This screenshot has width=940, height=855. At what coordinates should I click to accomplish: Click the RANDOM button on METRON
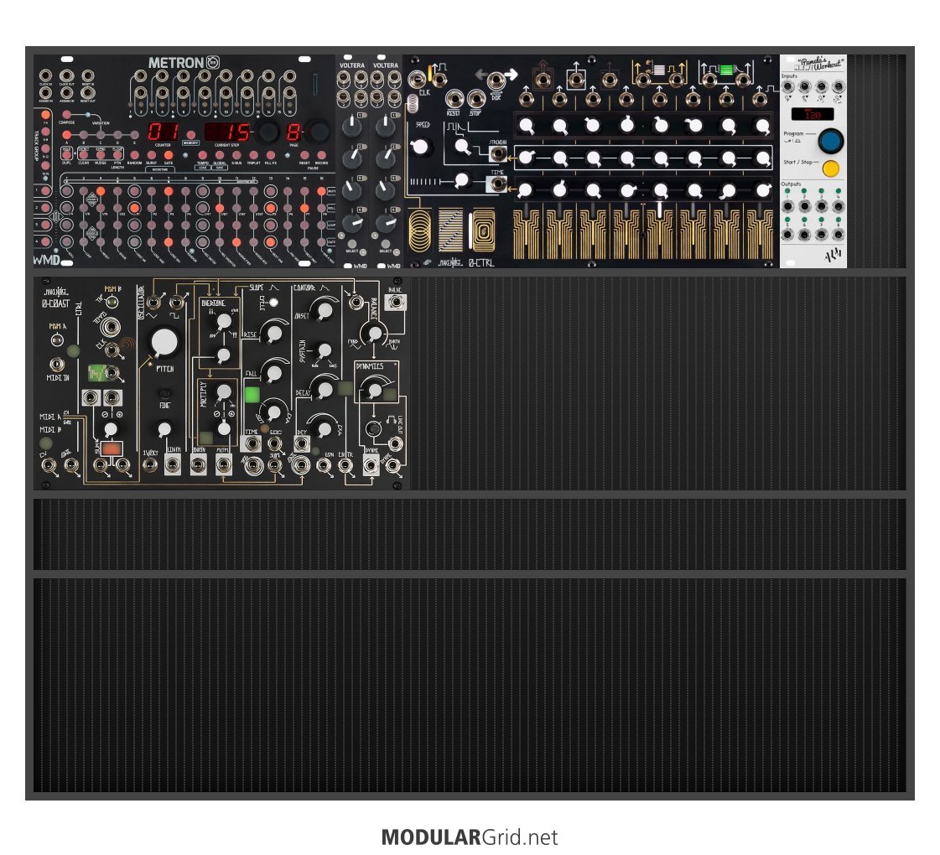click(x=134, y=155)
